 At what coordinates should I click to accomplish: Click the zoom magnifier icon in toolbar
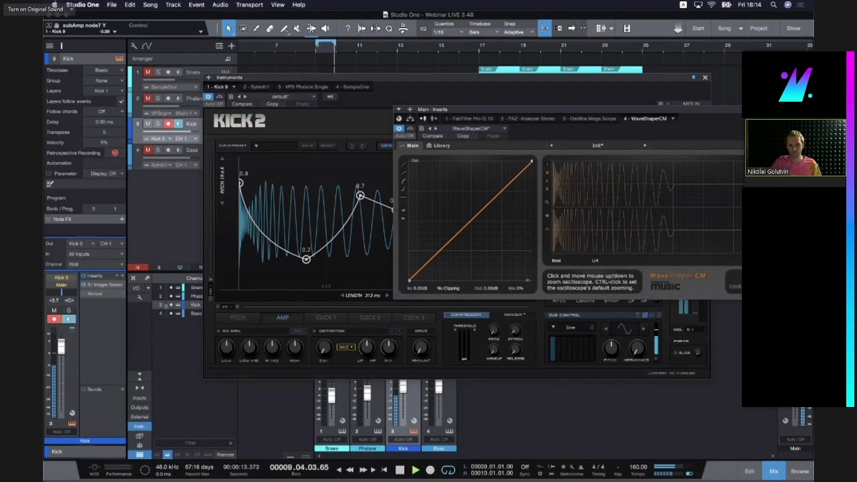(x=389, y=28)
